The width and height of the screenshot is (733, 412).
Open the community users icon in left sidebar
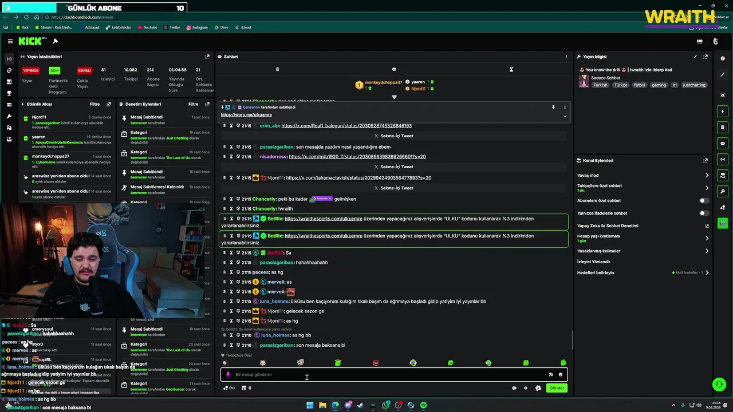click(9, 128)
